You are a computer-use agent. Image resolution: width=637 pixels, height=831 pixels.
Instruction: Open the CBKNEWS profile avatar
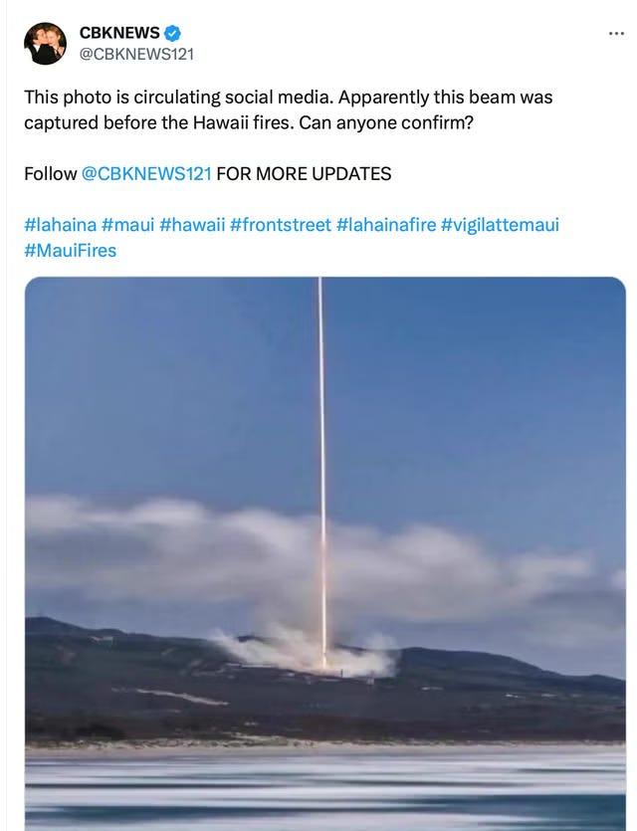coord(45,44)
